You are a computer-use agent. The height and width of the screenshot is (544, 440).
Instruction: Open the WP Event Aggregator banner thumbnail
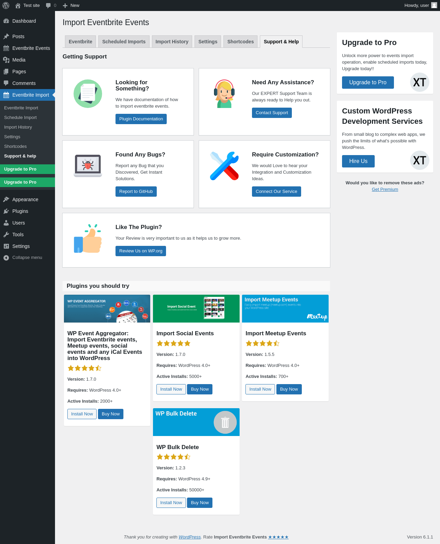(107, 309)
